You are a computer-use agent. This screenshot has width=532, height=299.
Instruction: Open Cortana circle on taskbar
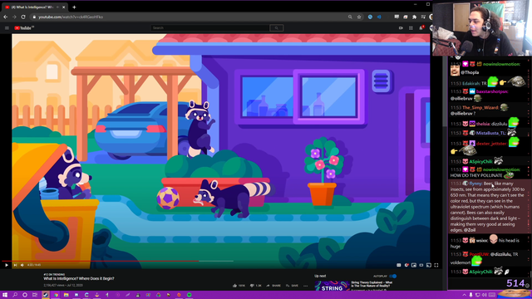click(x=25, y=295)
